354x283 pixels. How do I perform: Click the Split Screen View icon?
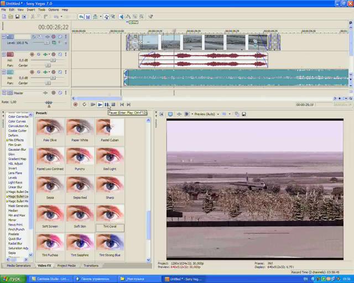click(x=187, y=114)
